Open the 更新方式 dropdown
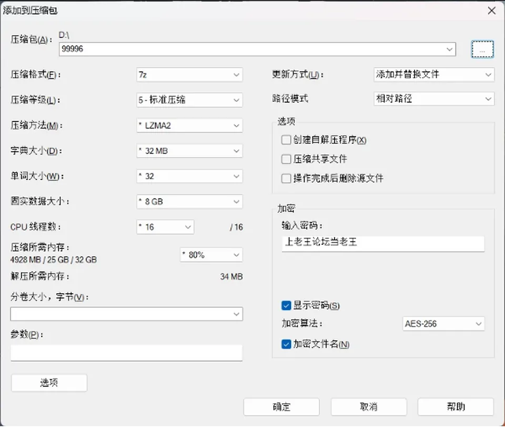The image size is (505, 427). 434,75
